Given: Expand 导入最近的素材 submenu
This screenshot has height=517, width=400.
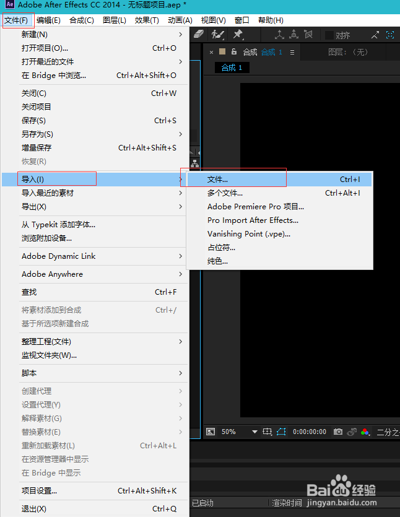Looking at the screenshot, I should 95,193.
